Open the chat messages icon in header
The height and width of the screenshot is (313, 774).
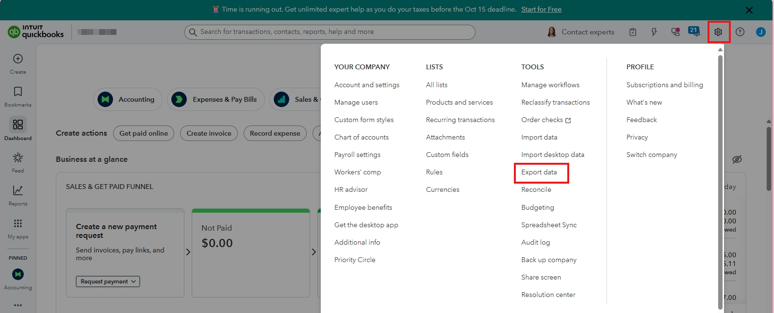click(x=675, y=32)
